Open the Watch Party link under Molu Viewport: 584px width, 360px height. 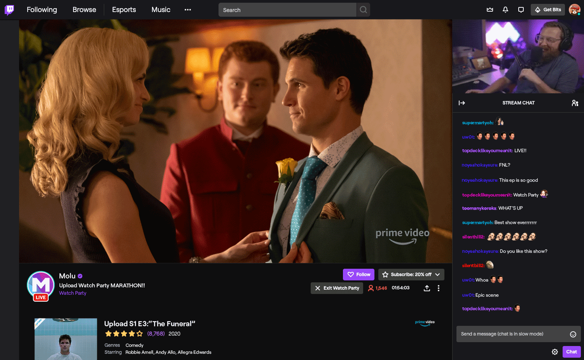pos(72,293)
